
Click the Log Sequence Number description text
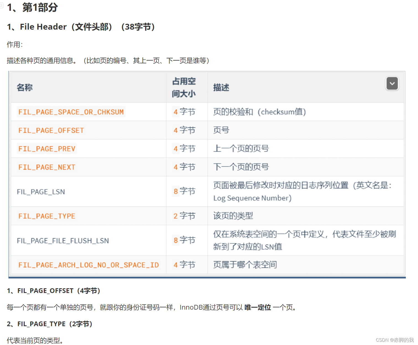252,198
